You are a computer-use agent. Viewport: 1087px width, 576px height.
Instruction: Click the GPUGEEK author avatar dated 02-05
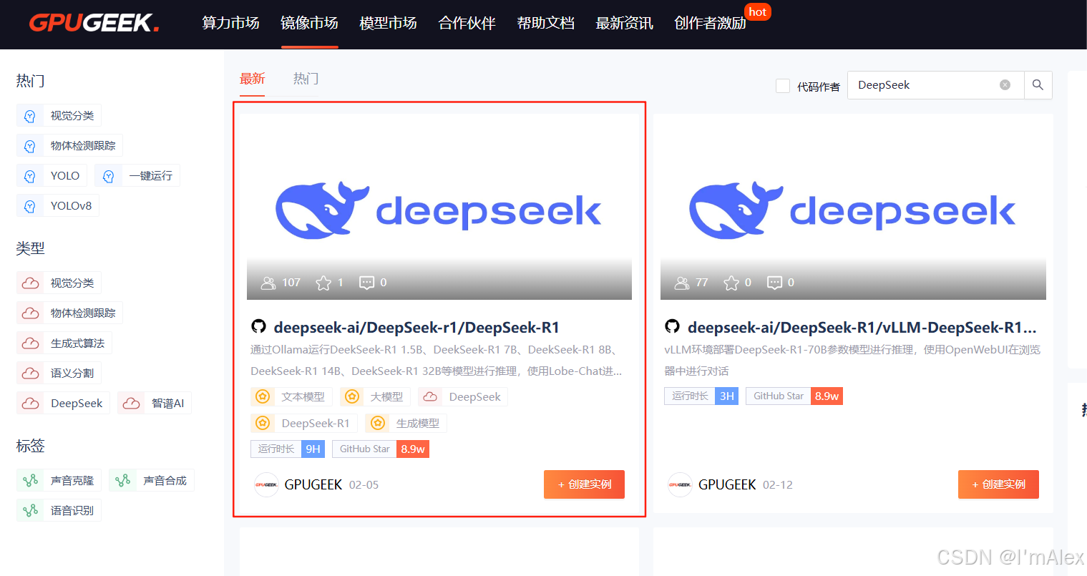266,484
